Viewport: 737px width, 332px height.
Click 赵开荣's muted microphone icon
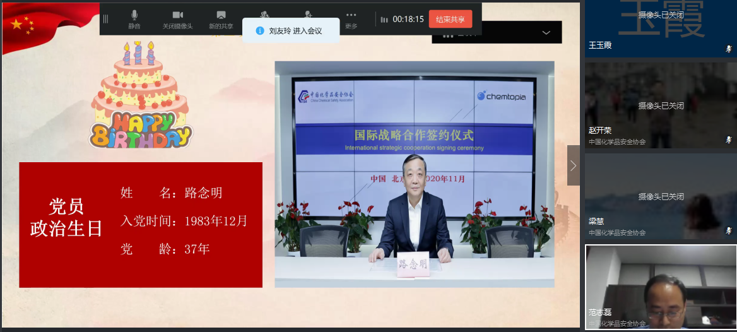click(x=729, y=139)
